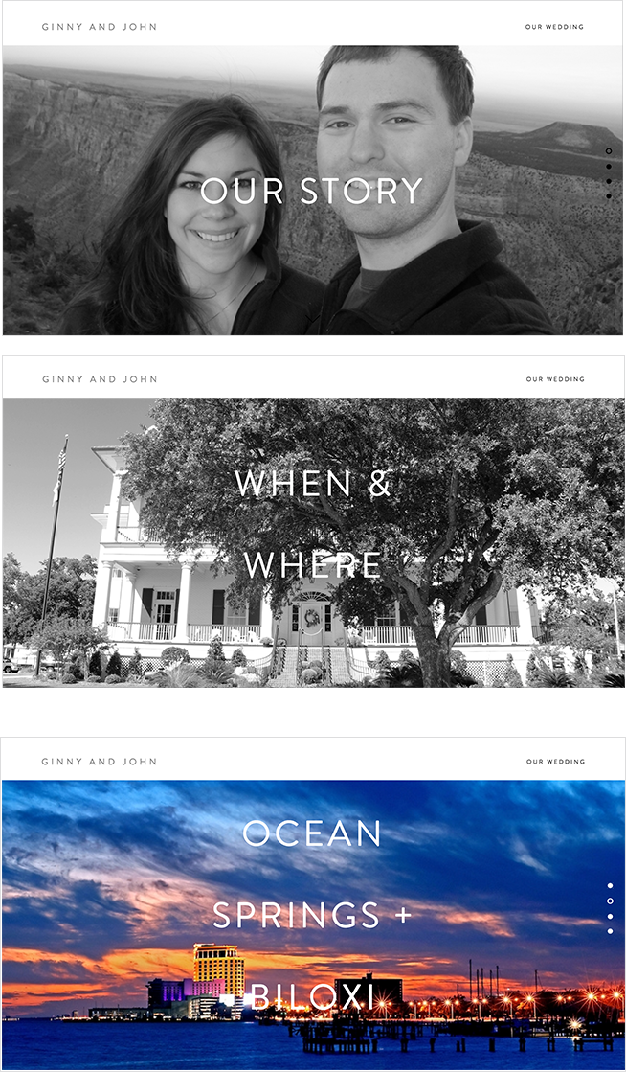
Task: Click Ginny and John title above mansion photo
Action: click(x=100, y=378)
